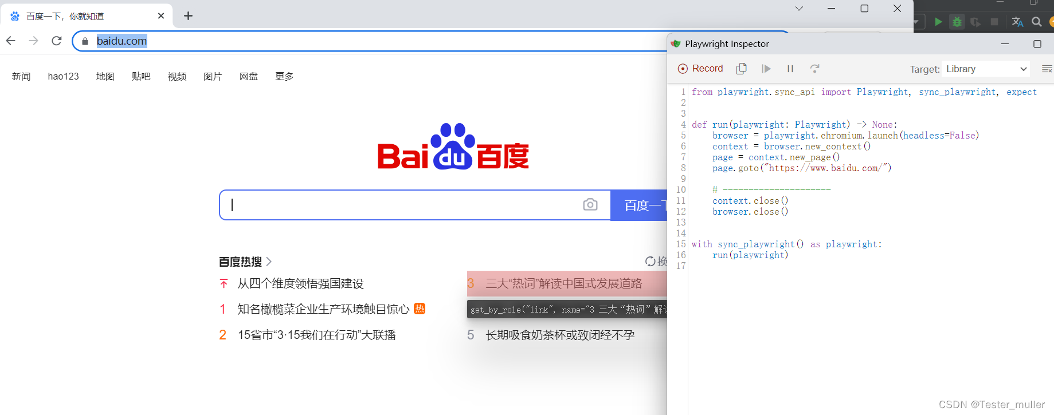Open the Target language dropdown showing Library
The width and height of the screenshot is (1054, 415).
[x=986, y=69]
